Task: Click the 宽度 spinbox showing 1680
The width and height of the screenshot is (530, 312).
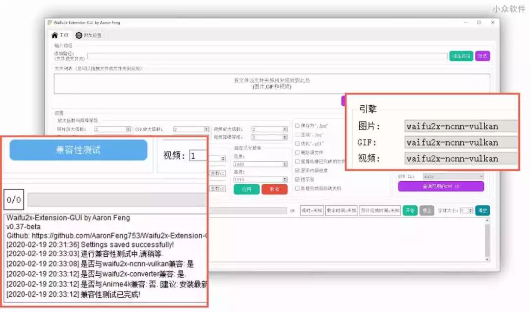Action: pyautogui.click(x=260, y=164)
